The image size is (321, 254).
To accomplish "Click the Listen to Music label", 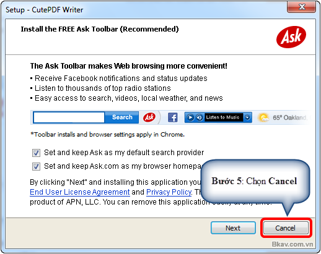I will click(x=223, y=117).
